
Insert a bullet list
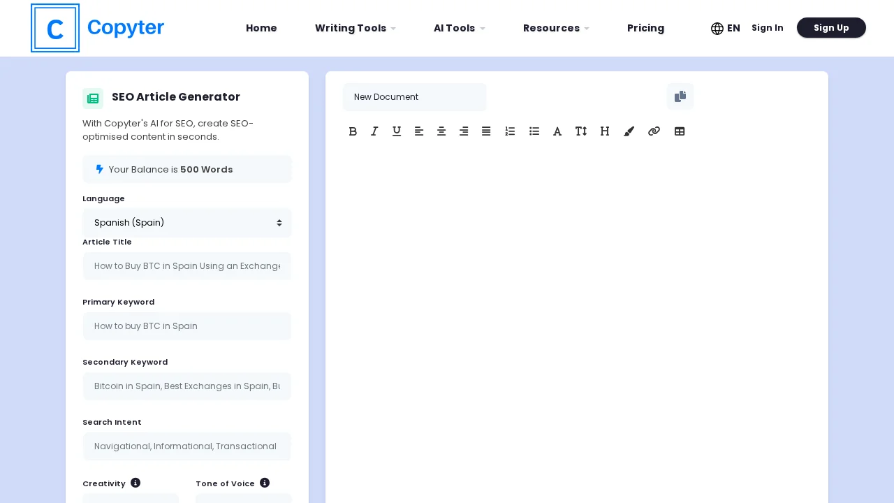tap(534, 131)
